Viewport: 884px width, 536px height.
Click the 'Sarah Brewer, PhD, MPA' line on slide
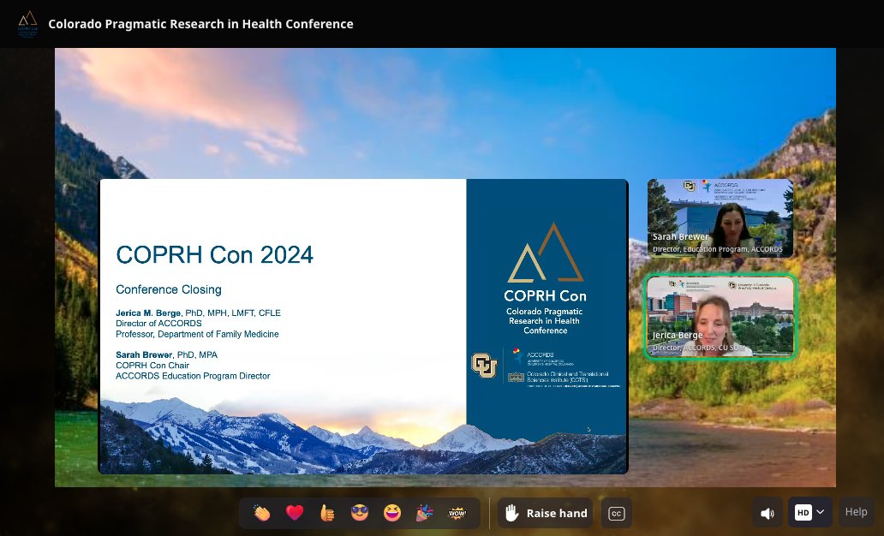point(166,354)
